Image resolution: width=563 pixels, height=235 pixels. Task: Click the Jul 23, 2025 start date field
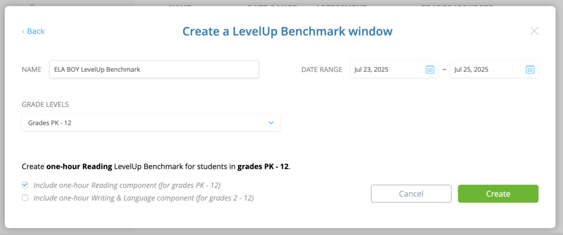point(394,70)
